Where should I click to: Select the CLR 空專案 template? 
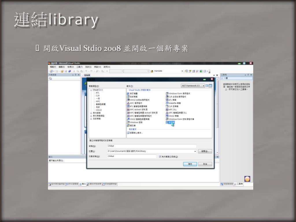172,106
